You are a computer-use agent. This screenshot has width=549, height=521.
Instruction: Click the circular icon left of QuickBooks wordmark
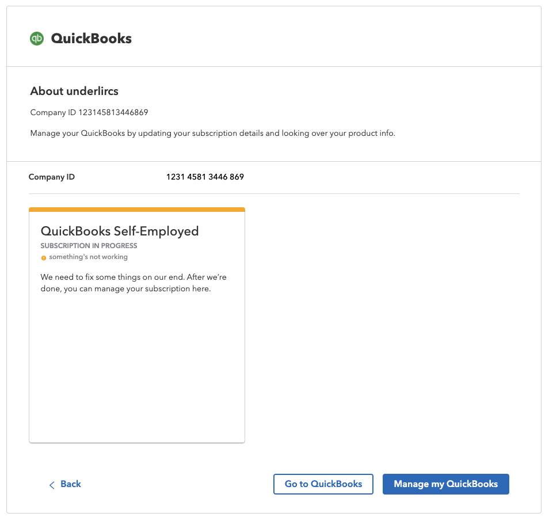coord(36,39)
